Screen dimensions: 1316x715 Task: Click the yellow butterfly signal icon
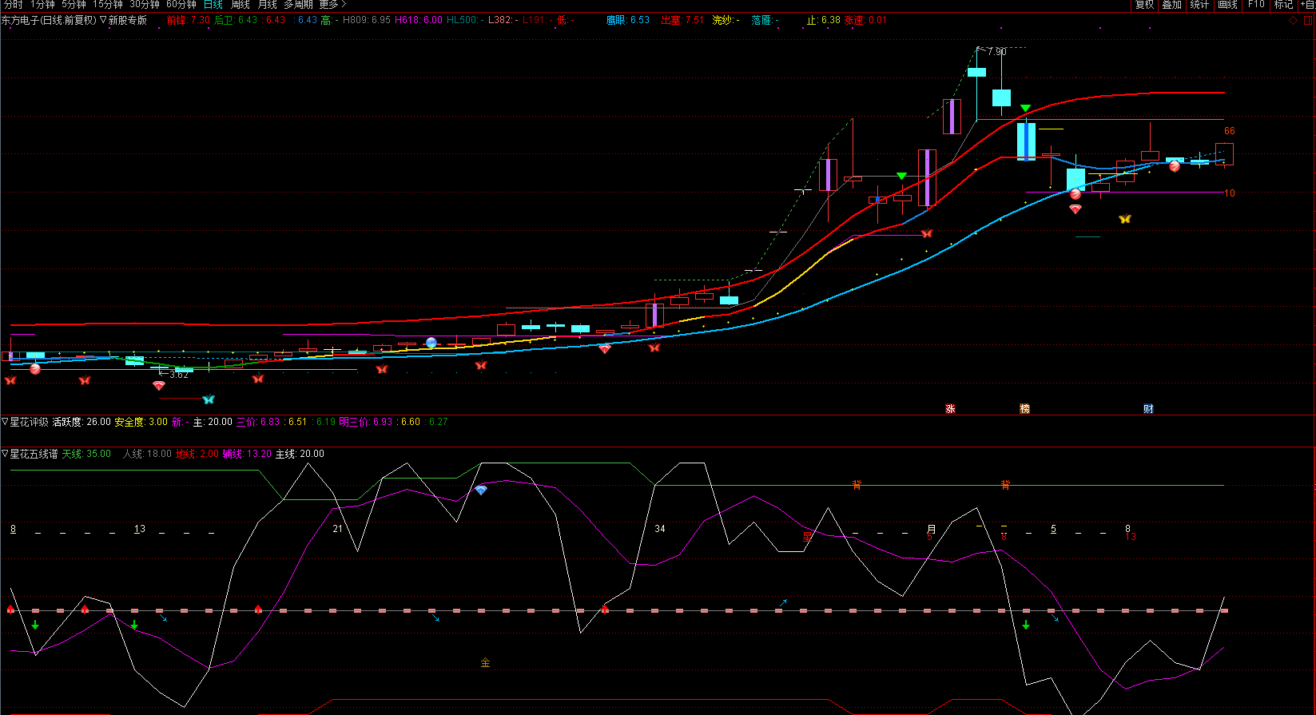click(1124, 218)
